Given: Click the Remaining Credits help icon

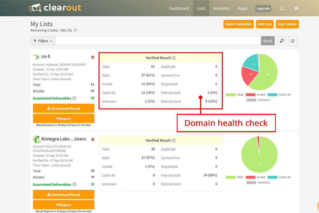Looking at the screenshot, I should [x=75, y=30].
